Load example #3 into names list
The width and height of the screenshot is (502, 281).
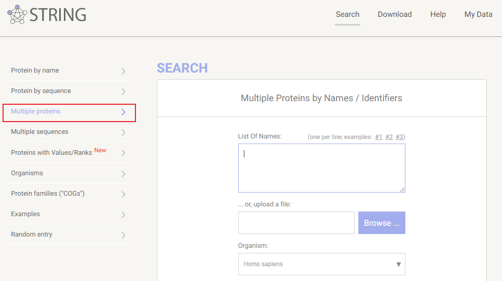coord(399,137)
